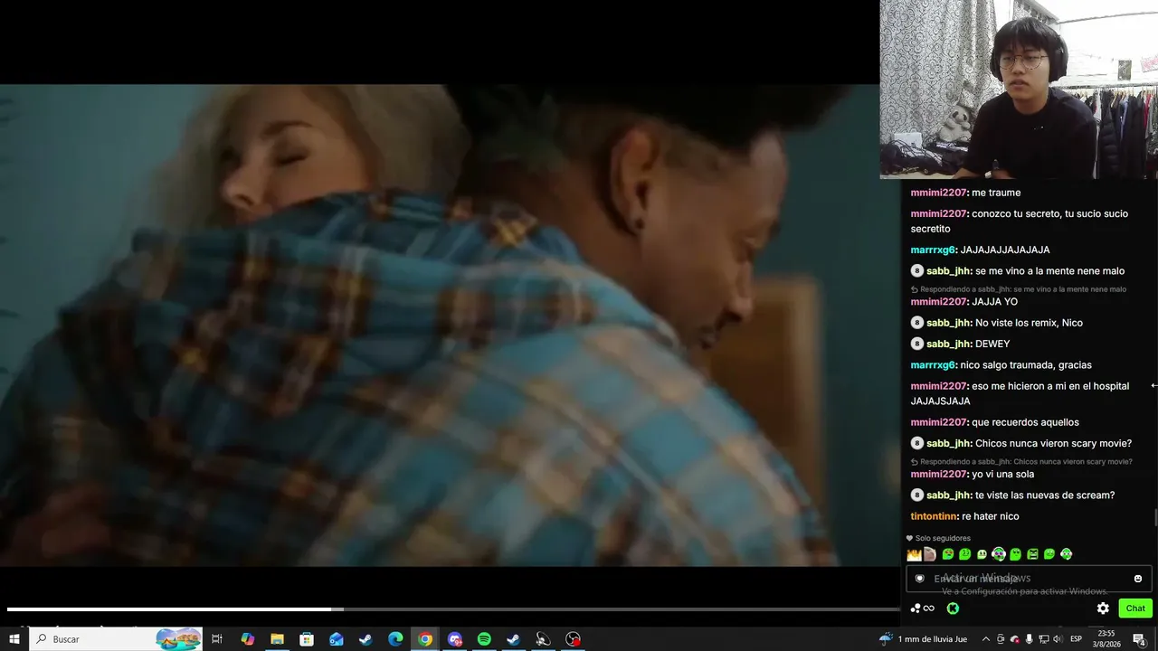The width and height of the screenshot is (1158, 651).
Task: Open chat settings gear icon
Action: pyautogui.click(x=1103, y=609)
